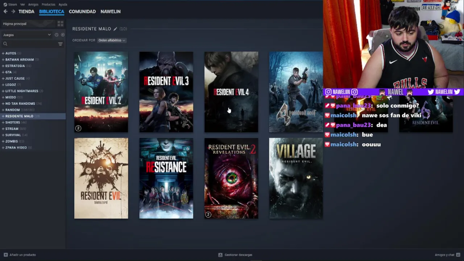Expand the JUST CAUSE collection
Image resolution: width=464 pixels, height=261 pixels.
click(3, 78)
